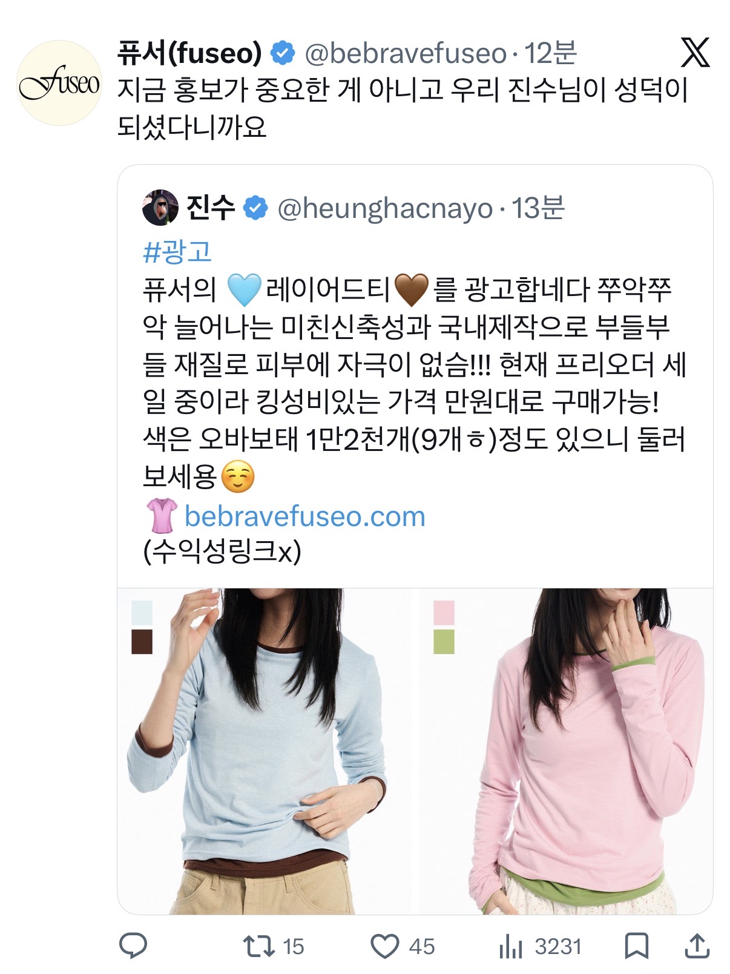This screenshot has height=974, width=730.
Task: Open 진수's small profile picture
Action: [160, 208]
